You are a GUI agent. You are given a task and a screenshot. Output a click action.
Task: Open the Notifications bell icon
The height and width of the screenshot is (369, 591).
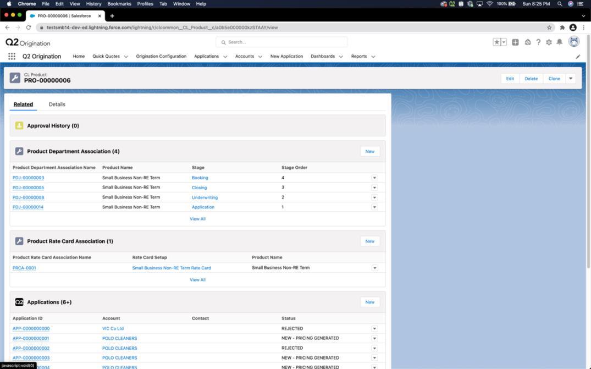click(559, 42)
